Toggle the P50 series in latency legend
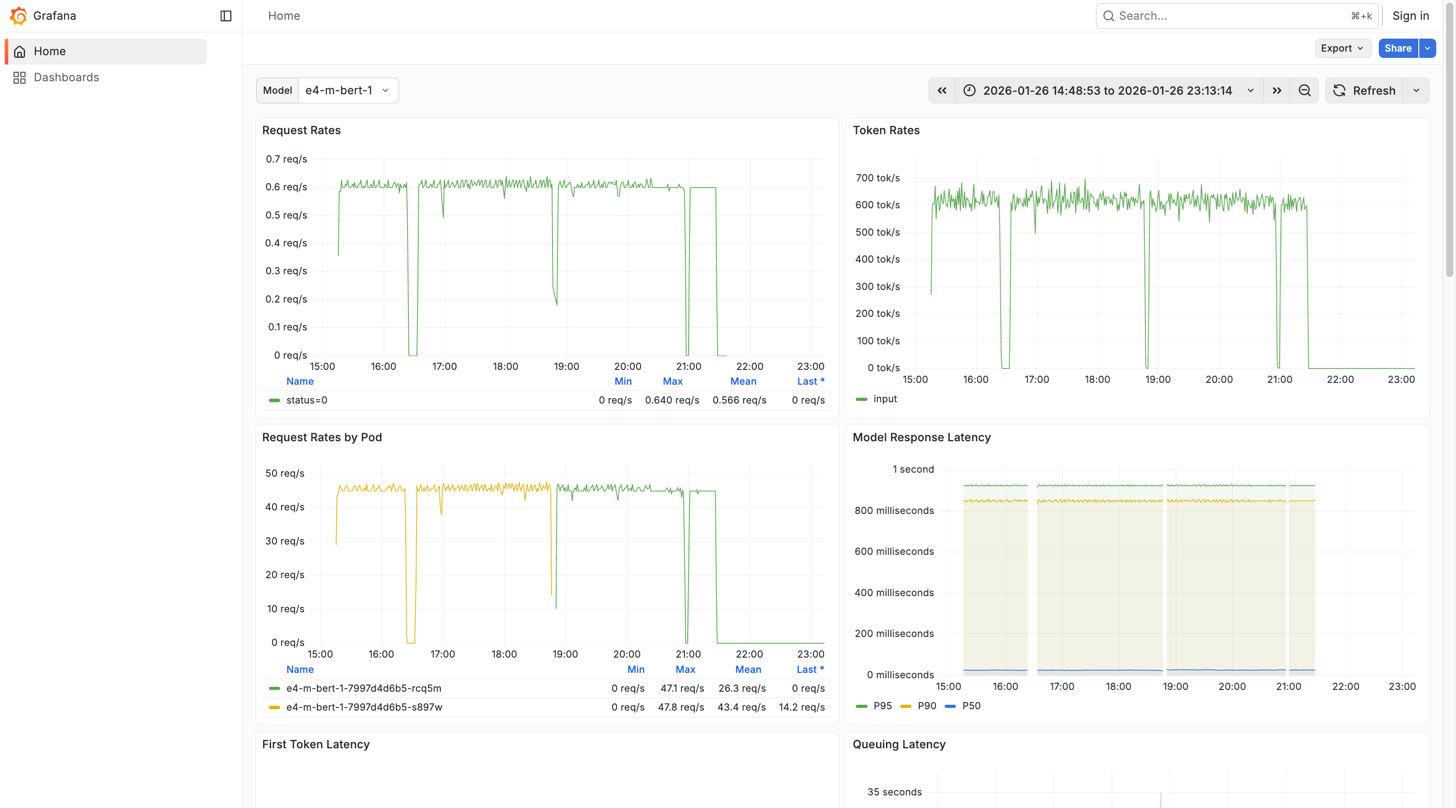The height and width of the screenshot is (808, 1456). 970,706
